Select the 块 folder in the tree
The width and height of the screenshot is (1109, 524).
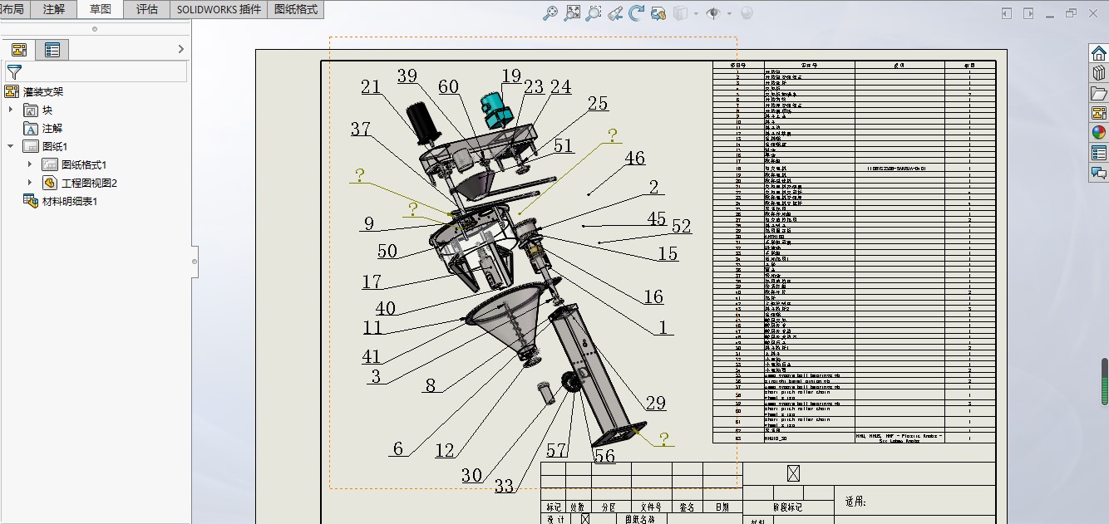click(x=38, y=110)
